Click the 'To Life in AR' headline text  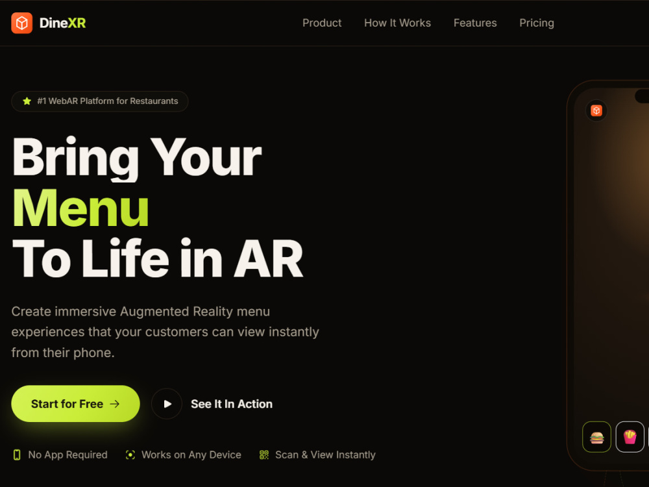(158, 258)
